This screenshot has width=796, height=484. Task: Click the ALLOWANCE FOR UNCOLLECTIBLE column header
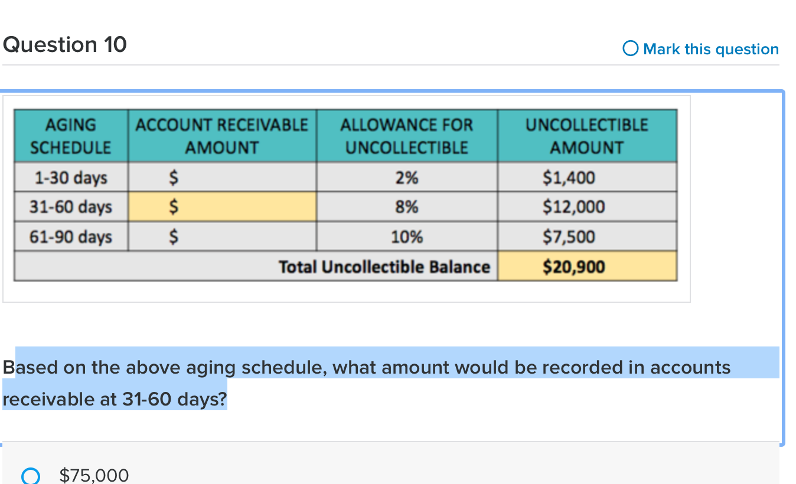coord(406,136)
